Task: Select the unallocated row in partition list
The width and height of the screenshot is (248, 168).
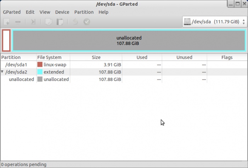Action: (124, 79)
